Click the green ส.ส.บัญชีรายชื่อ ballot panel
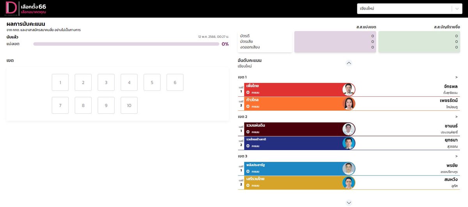Screen dimensions: 468x207 coord(419,42)
